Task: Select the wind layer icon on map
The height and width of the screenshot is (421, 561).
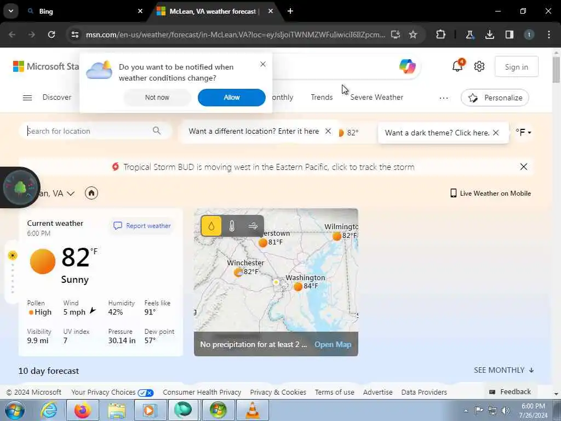Action: pyautogui.click(x=253, y=226)
